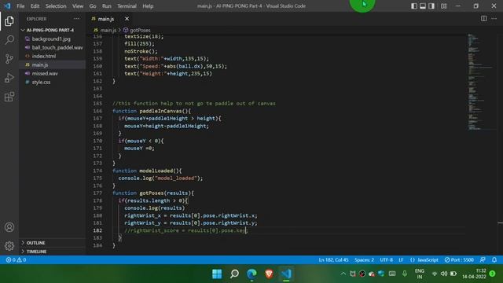503x283 pixels.
Task: Open ball_touch_paddel.wav file
Action: pos(57,47)
